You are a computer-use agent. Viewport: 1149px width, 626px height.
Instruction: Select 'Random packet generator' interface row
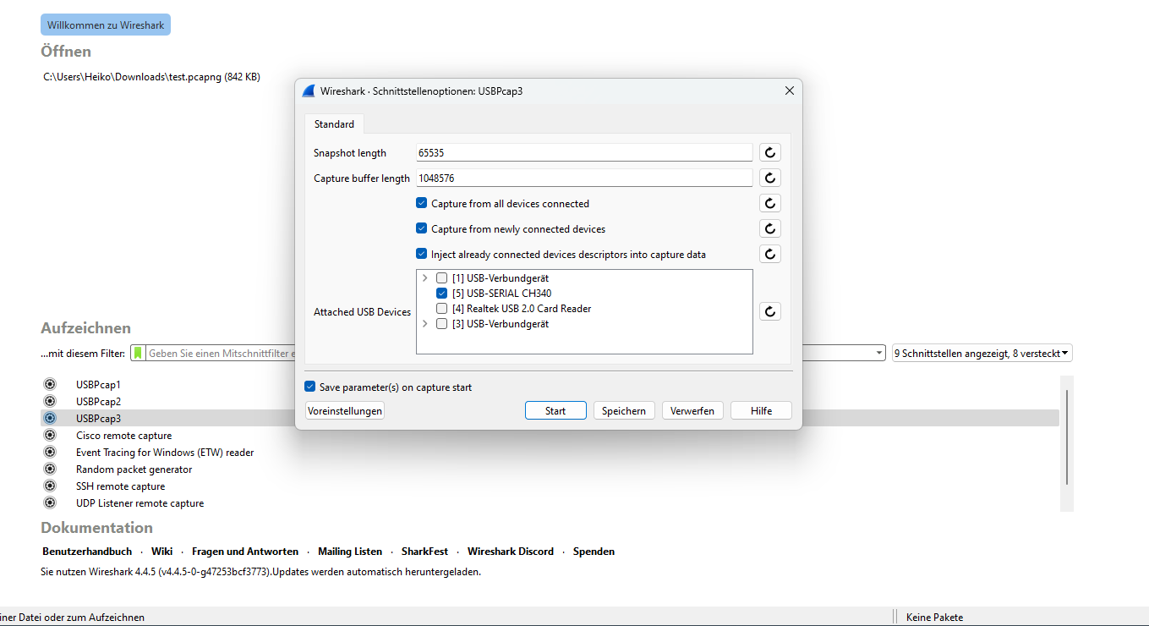click(x=550, y=469)
